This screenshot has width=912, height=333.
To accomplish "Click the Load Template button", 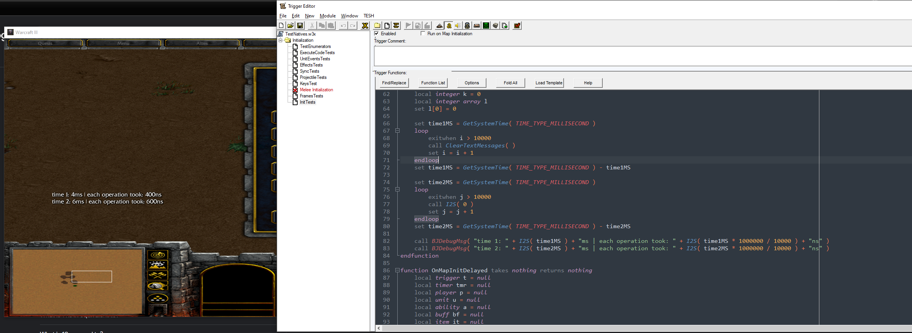I will coord(549,83).
